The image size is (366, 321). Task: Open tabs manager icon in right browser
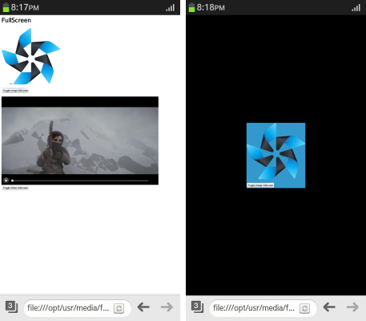pos(197,307)
